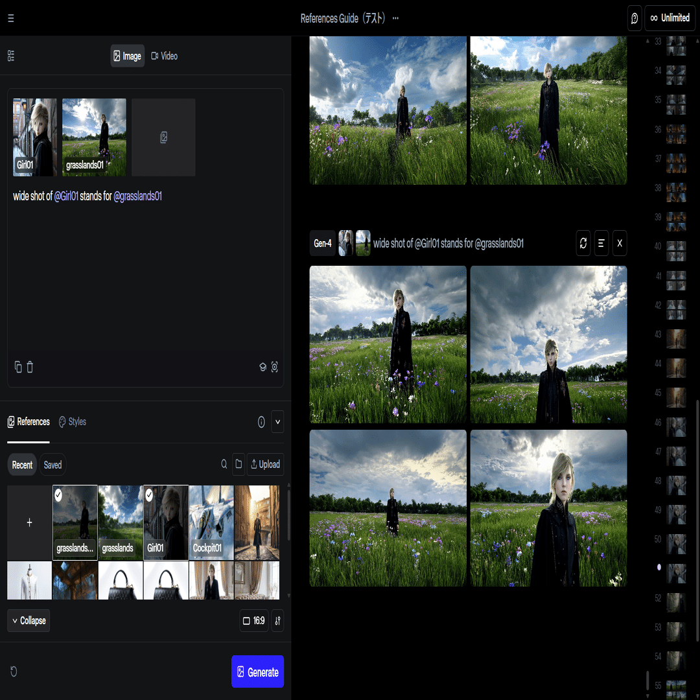Open bottom-left distant girl generated image
This screenshot has width=700, height=700.
tap(388, 508)
